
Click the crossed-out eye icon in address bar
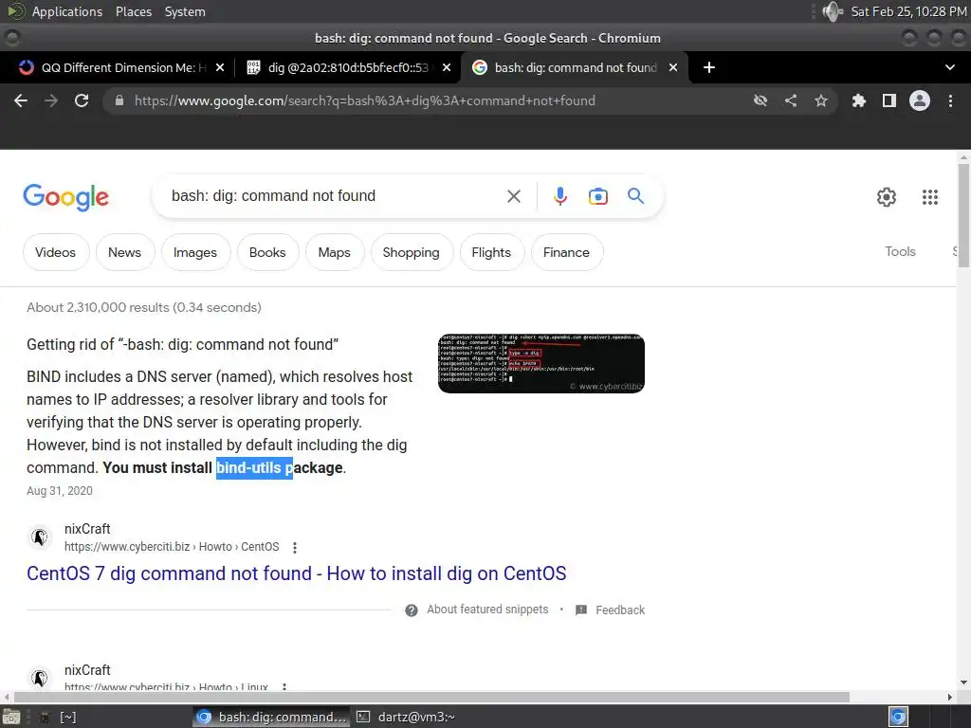coord(760,100)
